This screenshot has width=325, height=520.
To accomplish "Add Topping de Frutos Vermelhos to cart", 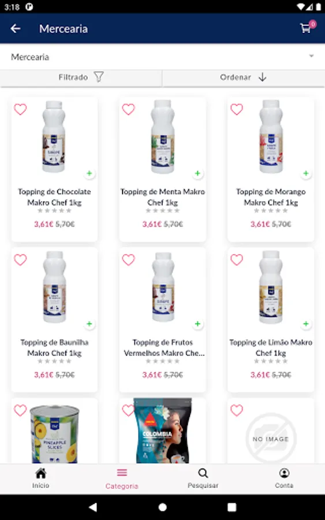I will tap(197, 324).
